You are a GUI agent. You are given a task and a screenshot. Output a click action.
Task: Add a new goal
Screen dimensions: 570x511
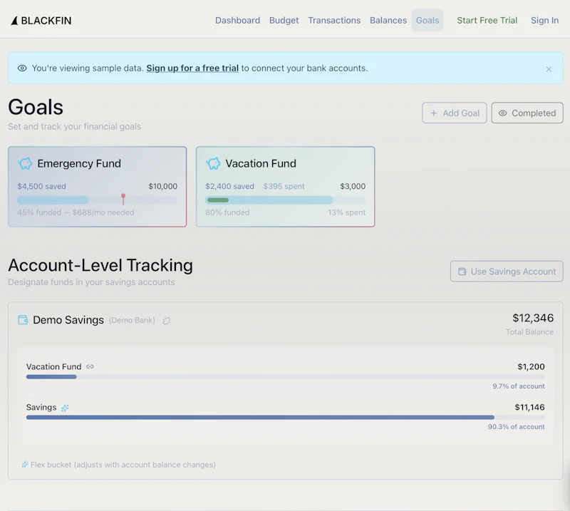(454, 113)
